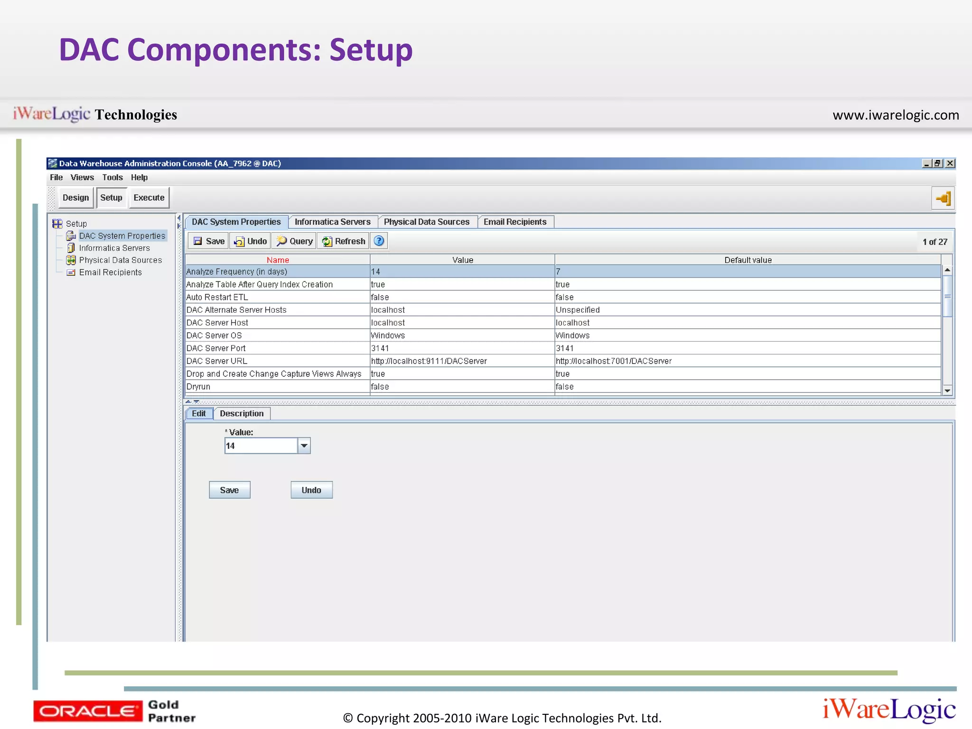The width and height of the screenshot is (972, 729).
Task: Click the Physical Data Sources tree icon
Action: coord(71,260)
